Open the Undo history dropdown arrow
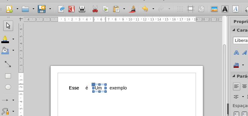Viewport: 248px width, 116px height. click(x=153, y=9)
